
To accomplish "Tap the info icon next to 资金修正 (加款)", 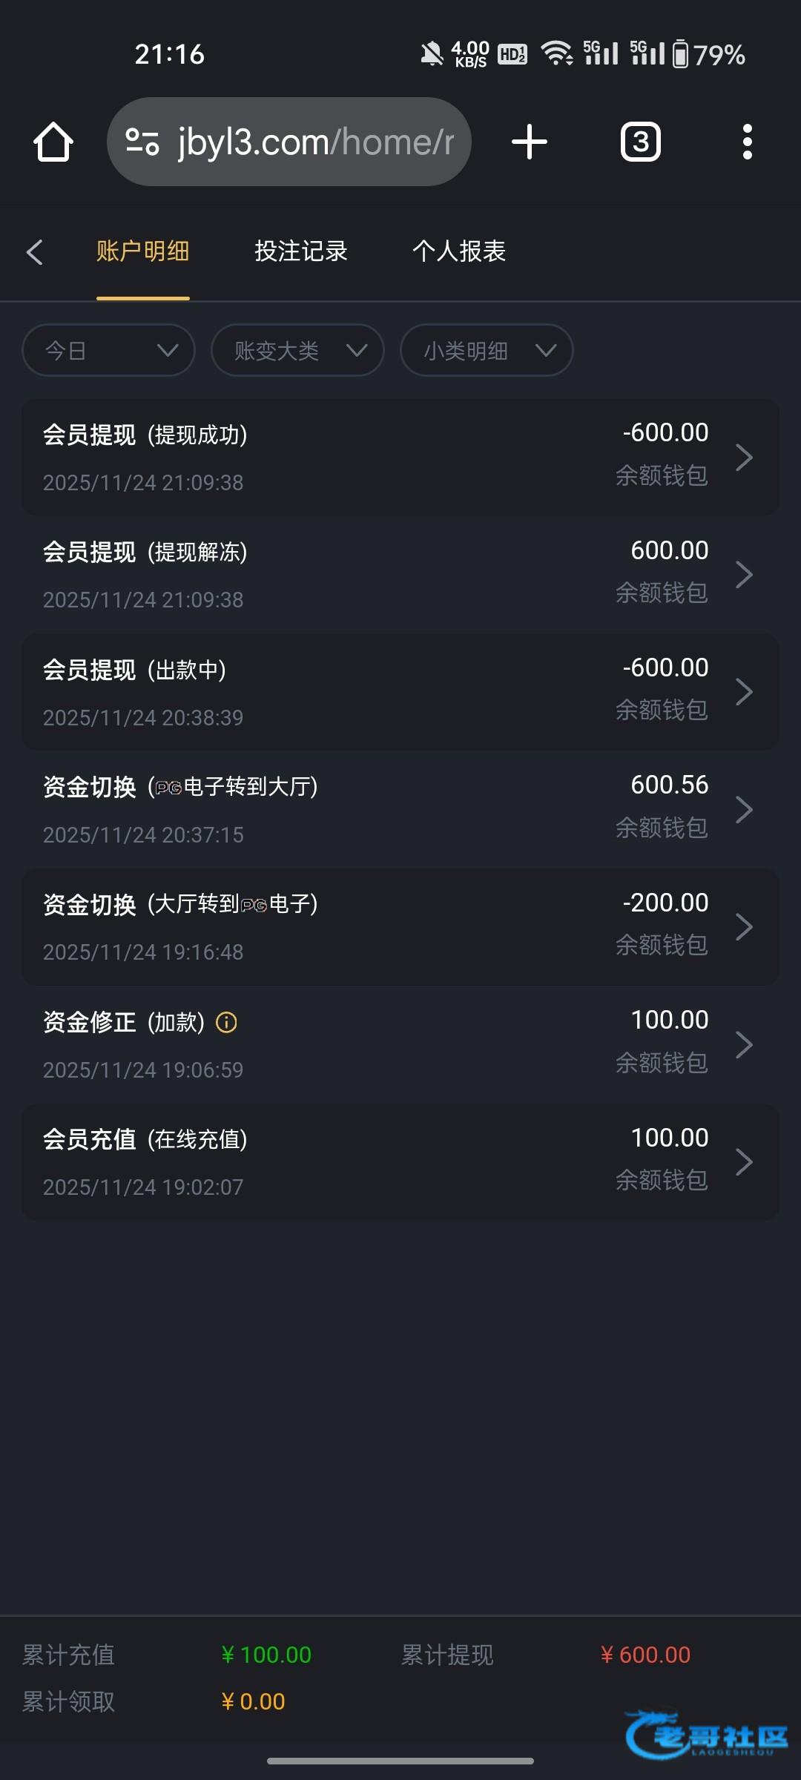I will pos(226,1023).
